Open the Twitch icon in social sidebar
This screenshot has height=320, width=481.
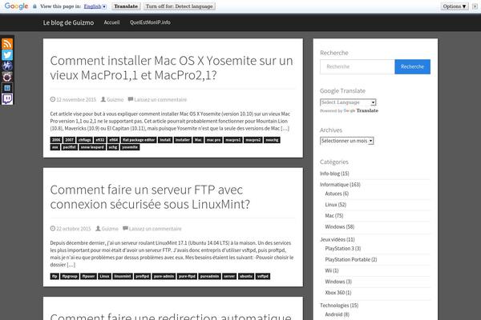pos(7,99)
